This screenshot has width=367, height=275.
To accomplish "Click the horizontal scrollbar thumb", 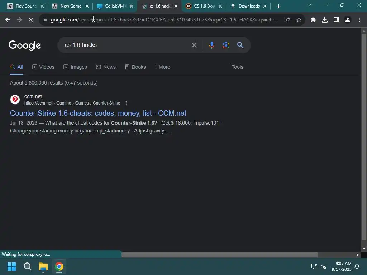I will 220,255.
